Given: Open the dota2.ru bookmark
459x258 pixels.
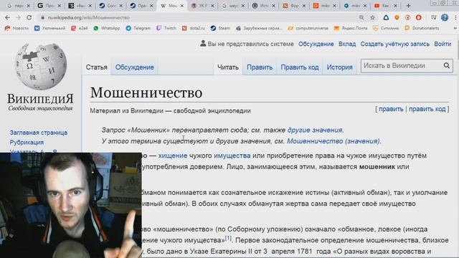Looking at the screenshot, I should coord(193,28).
